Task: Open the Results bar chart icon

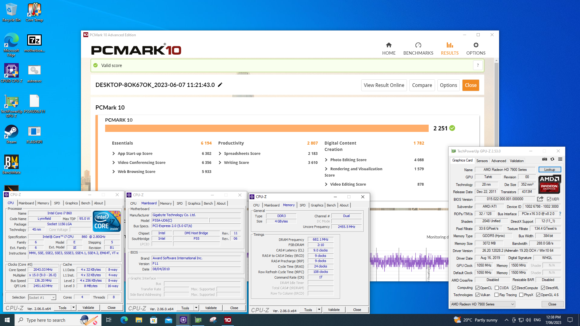Action: click(x=449, y=45)
